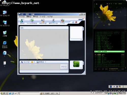Click the playlist vertical scrollbar
The width and height of the screenshot is (127, 95).
125,49
